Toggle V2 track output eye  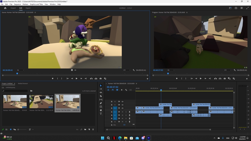tap(122, 105)
